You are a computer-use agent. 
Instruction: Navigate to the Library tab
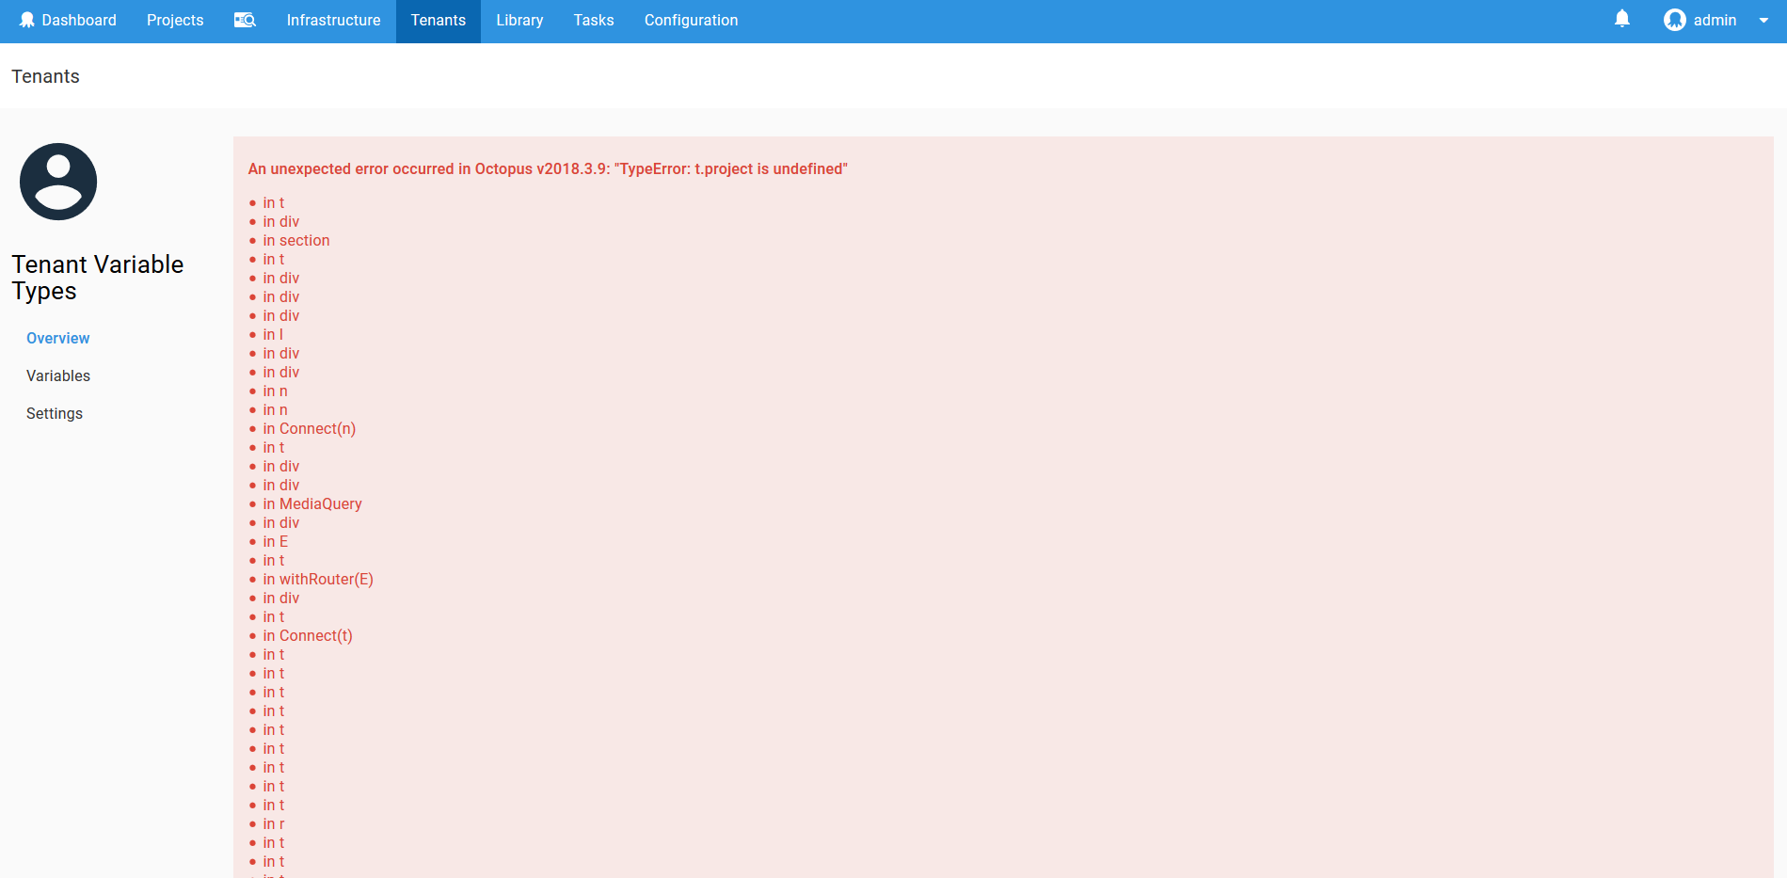(x=519, y=20)
